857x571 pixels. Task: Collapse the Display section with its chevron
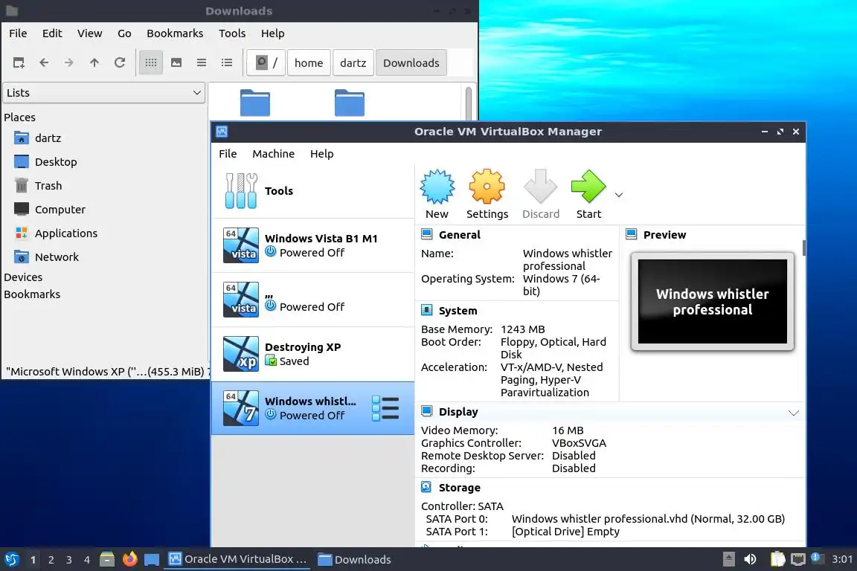pyautogui.click(x=794, y=413)
